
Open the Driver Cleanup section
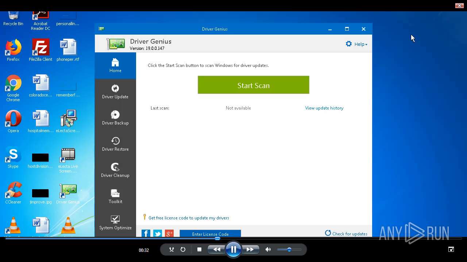pos(115,170)
